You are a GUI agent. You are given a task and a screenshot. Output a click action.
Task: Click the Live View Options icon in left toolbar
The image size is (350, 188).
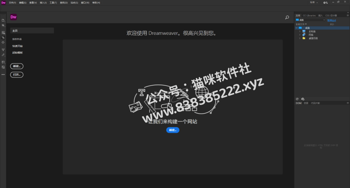click(x=3, y=33)
